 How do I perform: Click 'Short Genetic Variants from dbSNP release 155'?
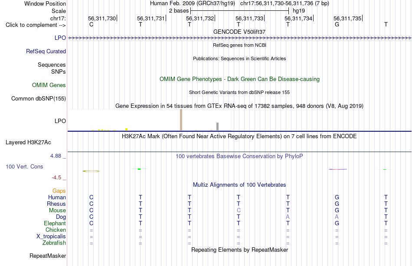pos(239,92)
